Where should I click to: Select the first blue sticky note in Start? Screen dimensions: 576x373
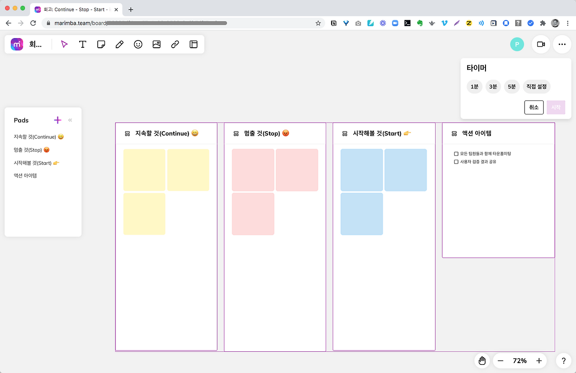(362, 170)
